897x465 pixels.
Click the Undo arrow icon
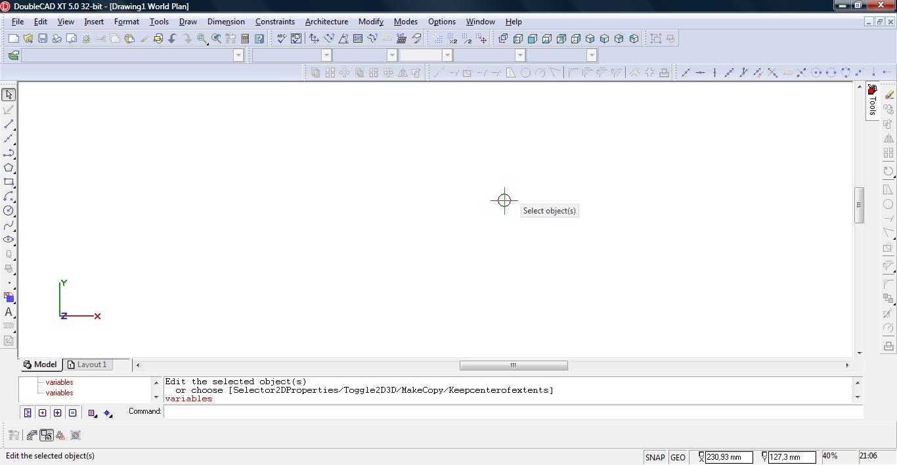173,39
